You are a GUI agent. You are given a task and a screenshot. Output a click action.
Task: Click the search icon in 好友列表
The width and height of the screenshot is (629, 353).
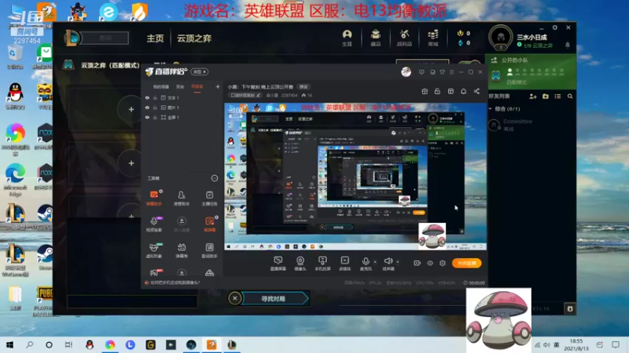570,96
